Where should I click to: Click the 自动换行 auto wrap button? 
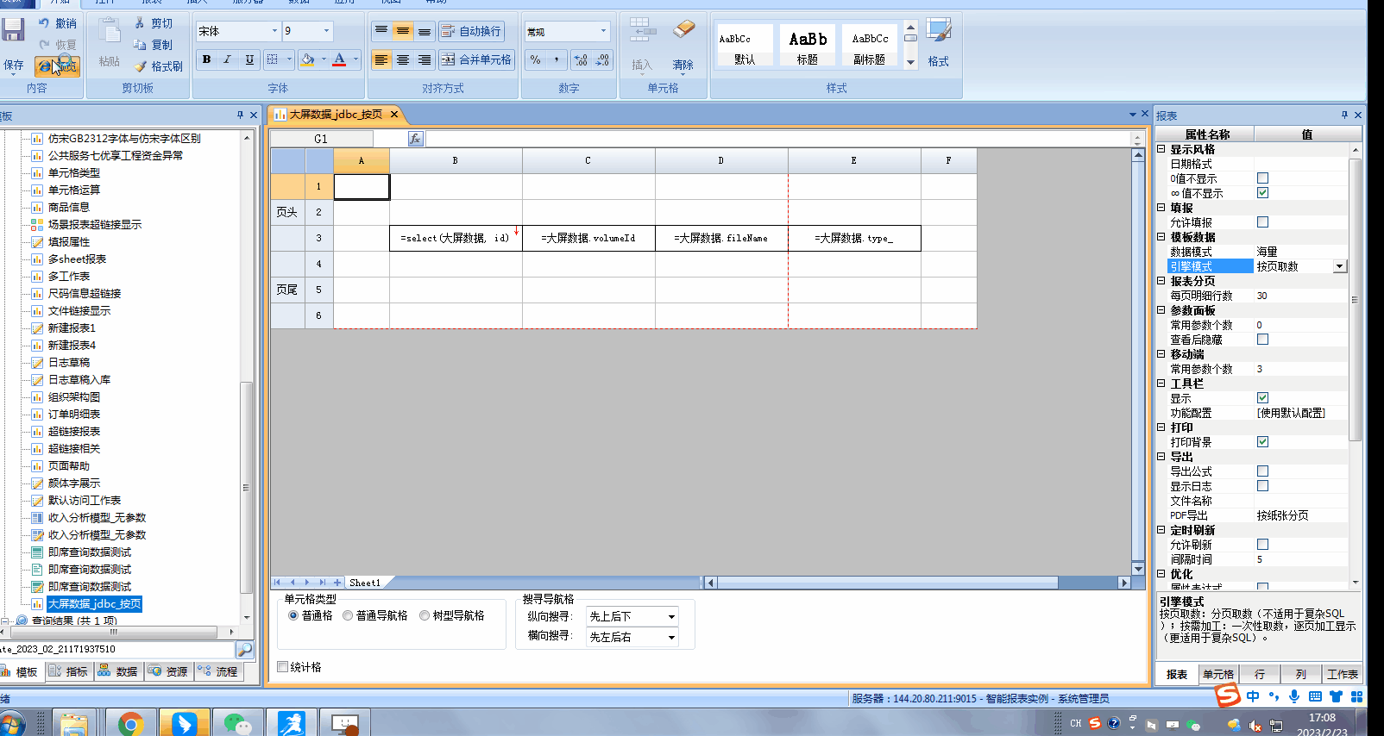coord(472,31)
